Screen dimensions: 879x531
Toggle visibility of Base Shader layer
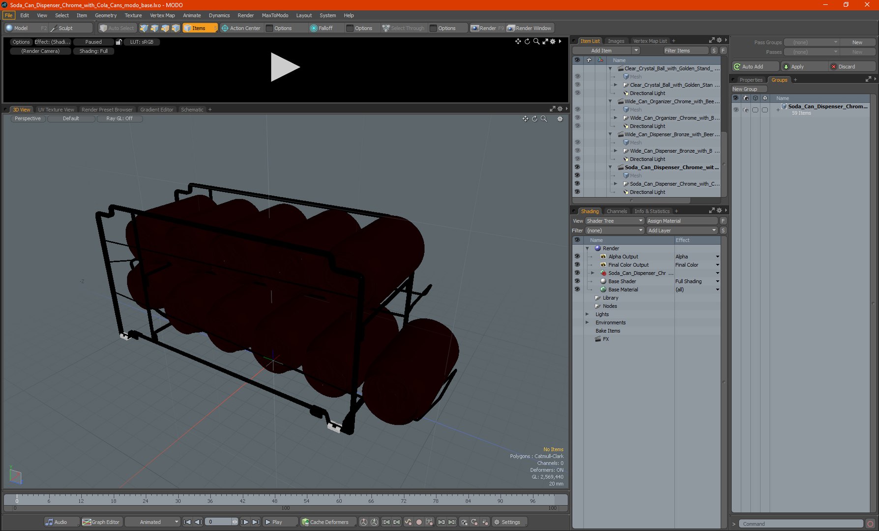tap(577, 281)
